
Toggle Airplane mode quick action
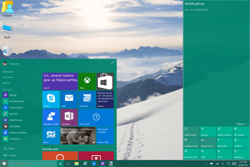pos(192,143)
